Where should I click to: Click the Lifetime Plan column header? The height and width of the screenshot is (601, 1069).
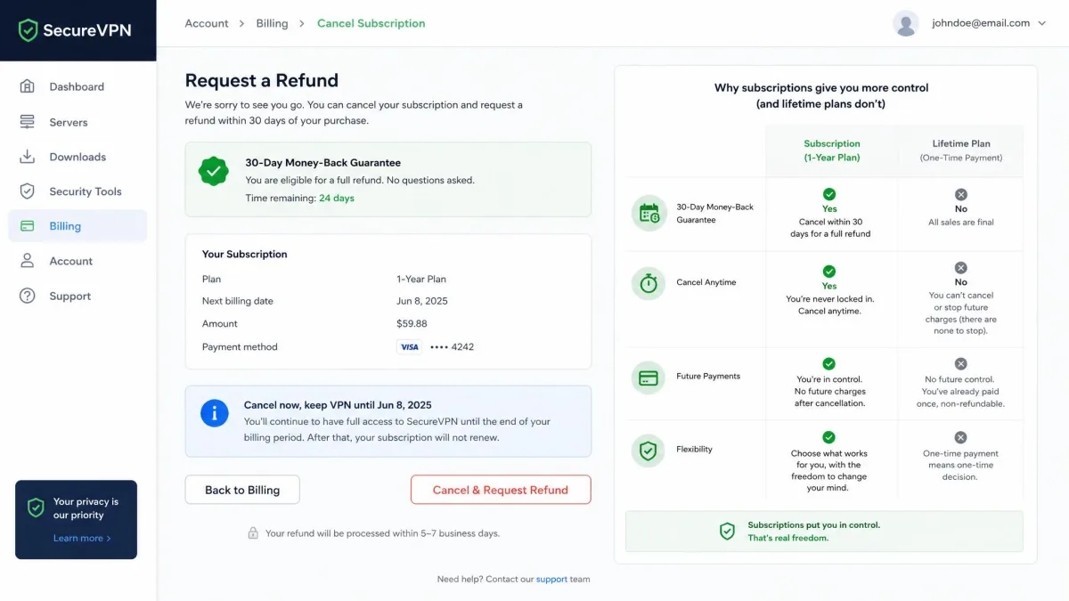[x=961, y=150]
